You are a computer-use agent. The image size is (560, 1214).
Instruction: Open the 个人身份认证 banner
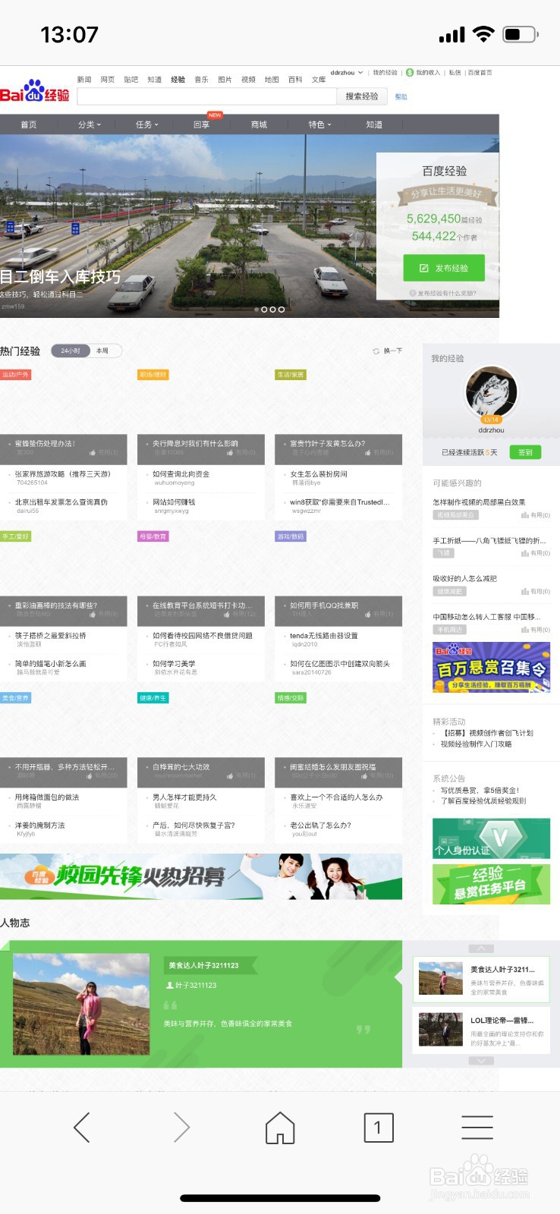tap(491, 838)
